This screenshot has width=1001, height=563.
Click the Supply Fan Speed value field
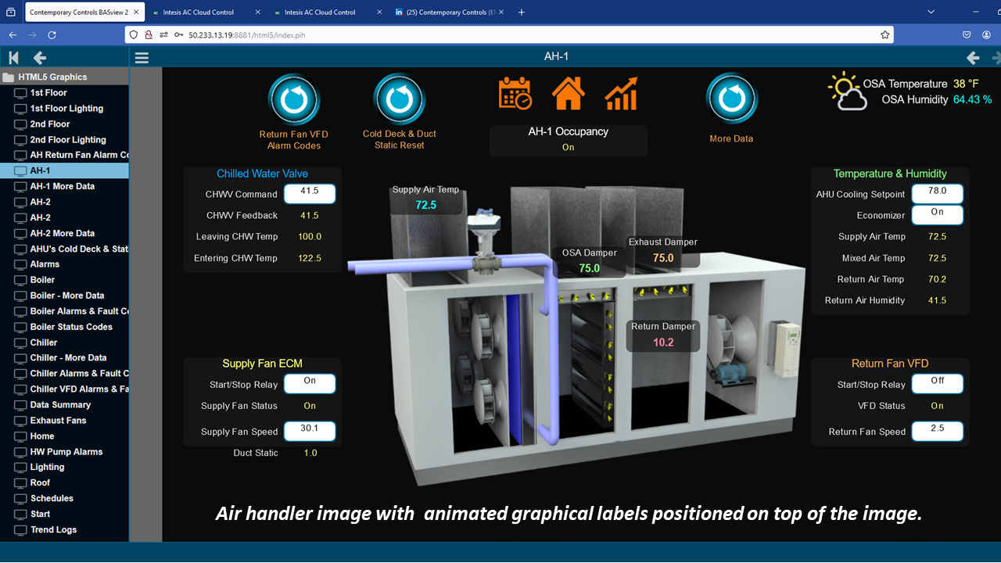310,431
